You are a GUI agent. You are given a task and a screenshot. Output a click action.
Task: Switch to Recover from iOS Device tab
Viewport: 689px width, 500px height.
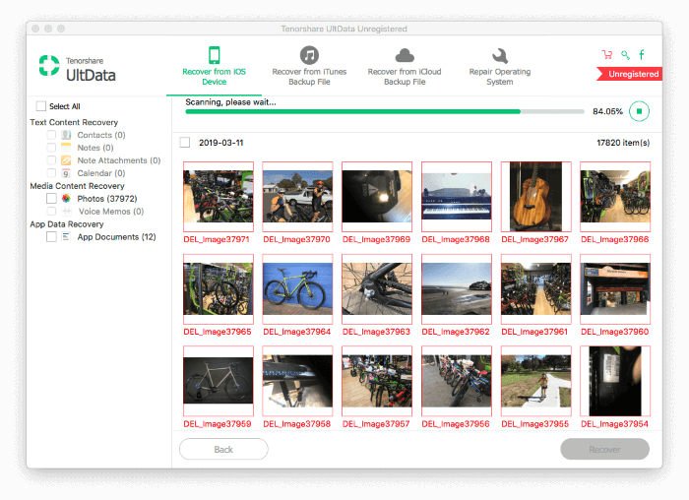point(214,66)
